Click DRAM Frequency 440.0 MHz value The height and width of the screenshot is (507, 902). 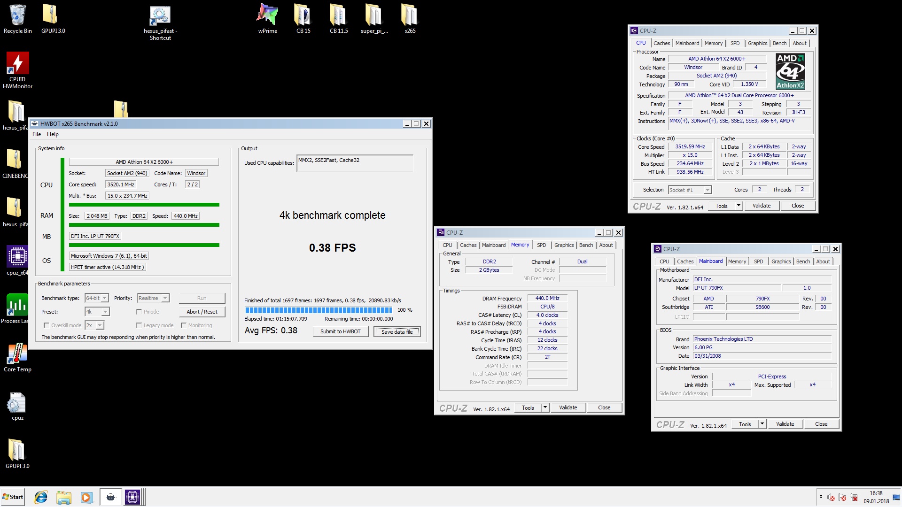pyautogui.click(x=547, y=298)
